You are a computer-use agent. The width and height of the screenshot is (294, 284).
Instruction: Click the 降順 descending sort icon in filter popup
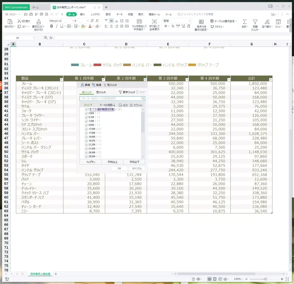pyautogui.click(x=94, y=85)
